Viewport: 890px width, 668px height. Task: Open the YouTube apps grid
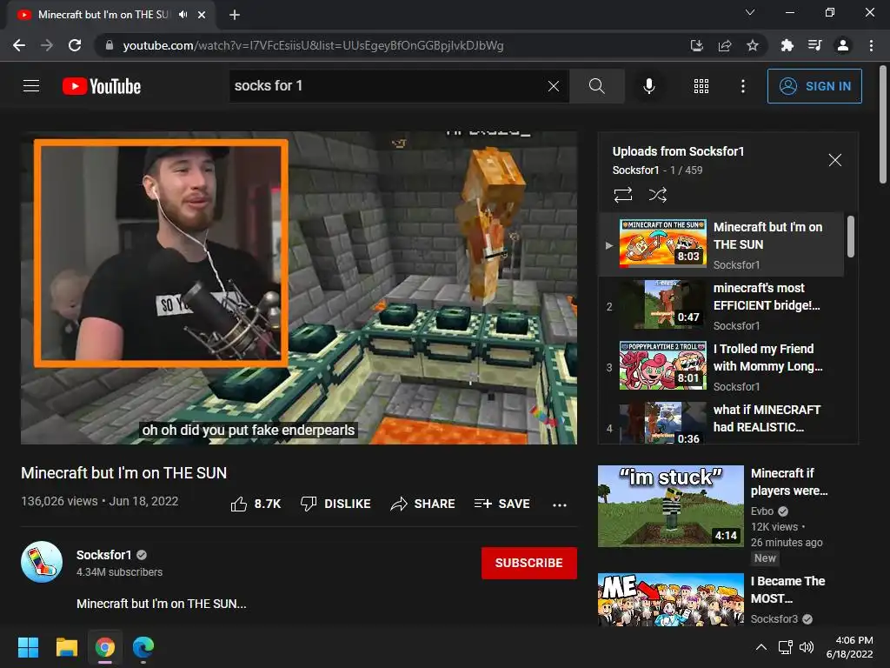701,86
